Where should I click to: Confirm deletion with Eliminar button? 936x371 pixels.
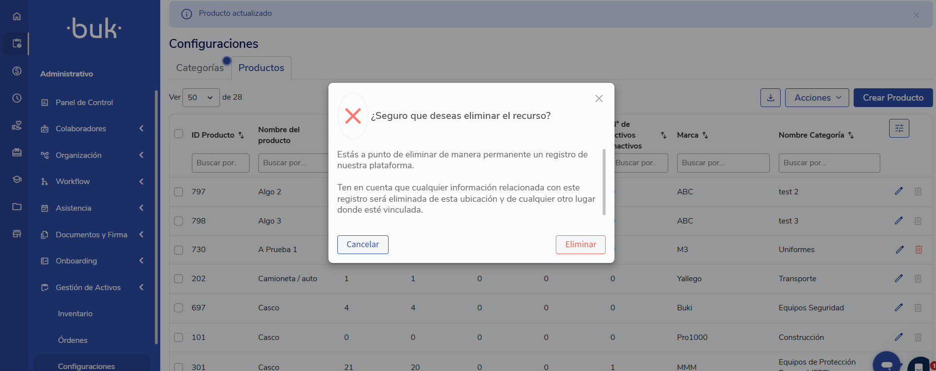580,245
